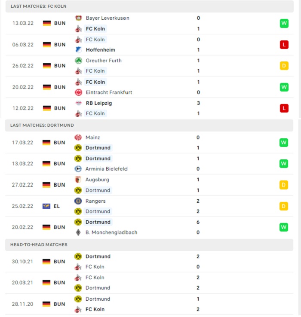Open the Last Matches: FC Koln header
The height and width of the screenshot is (317, 301).
pos(150,6)
